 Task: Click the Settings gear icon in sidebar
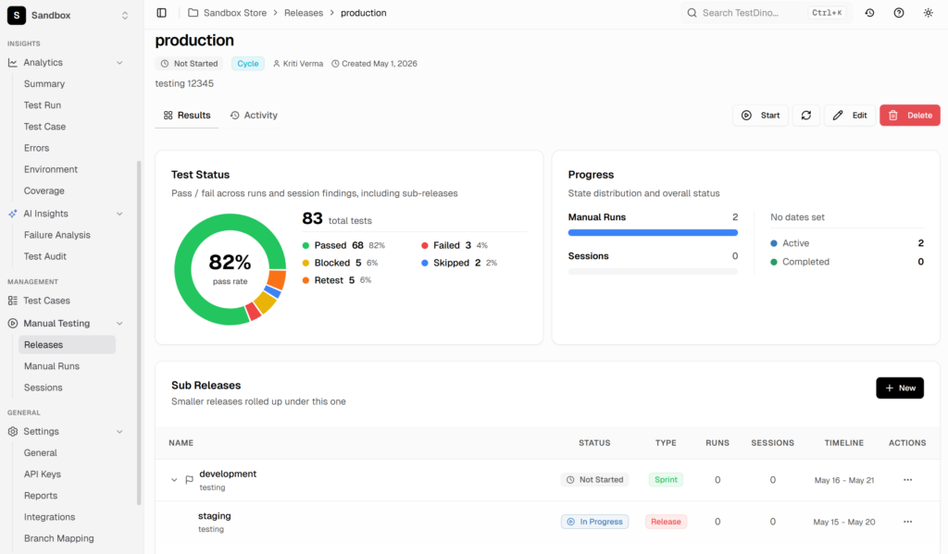point(13,431)
